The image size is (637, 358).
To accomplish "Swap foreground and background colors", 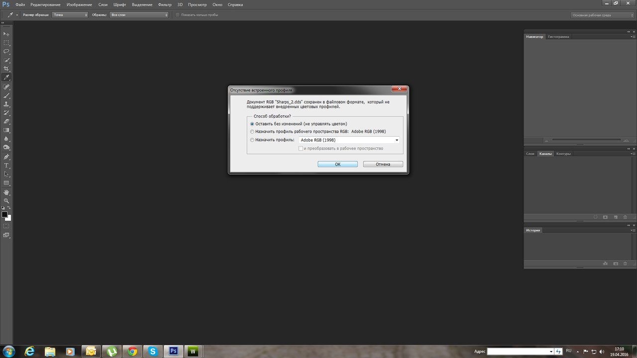I will (9, 208).
